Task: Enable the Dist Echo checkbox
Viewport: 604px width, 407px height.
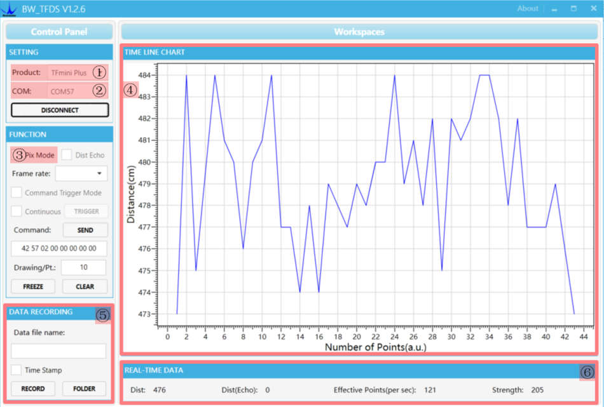Action: pos(67,155)
